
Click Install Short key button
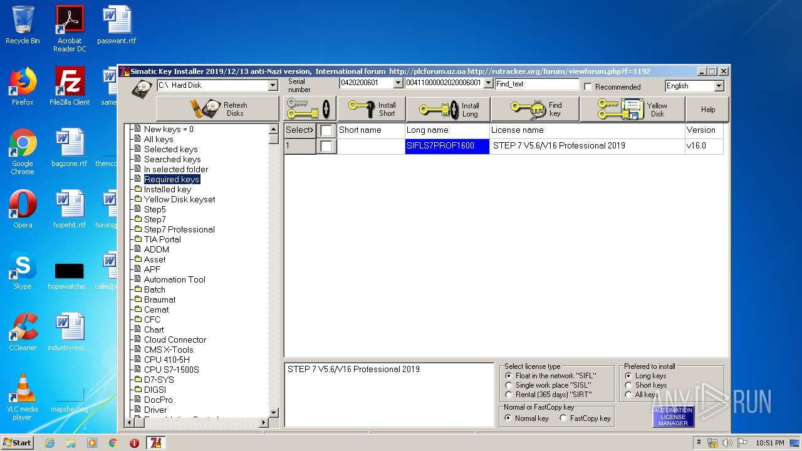click(x=372, y=109)
